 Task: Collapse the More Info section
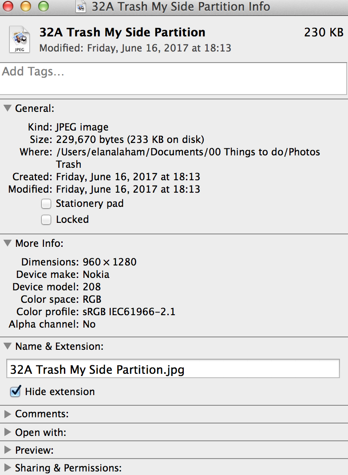coord(8,243)
